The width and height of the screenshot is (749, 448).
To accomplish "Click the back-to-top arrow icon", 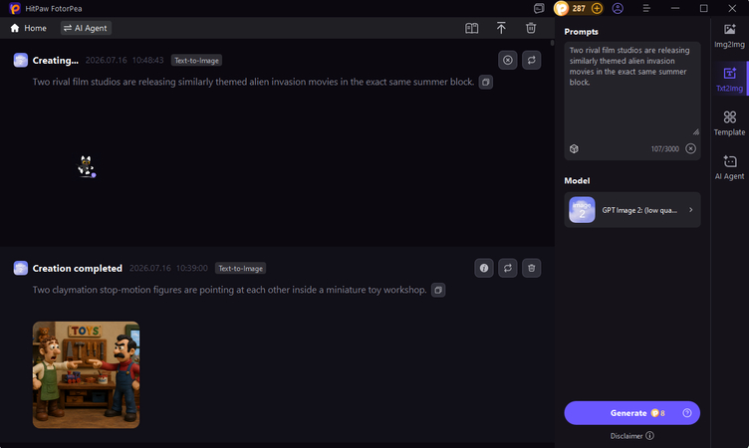I will [x=501, y=28].
